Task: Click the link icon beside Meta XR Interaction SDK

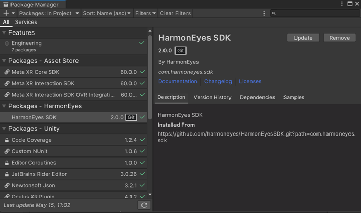Action: 7,83
